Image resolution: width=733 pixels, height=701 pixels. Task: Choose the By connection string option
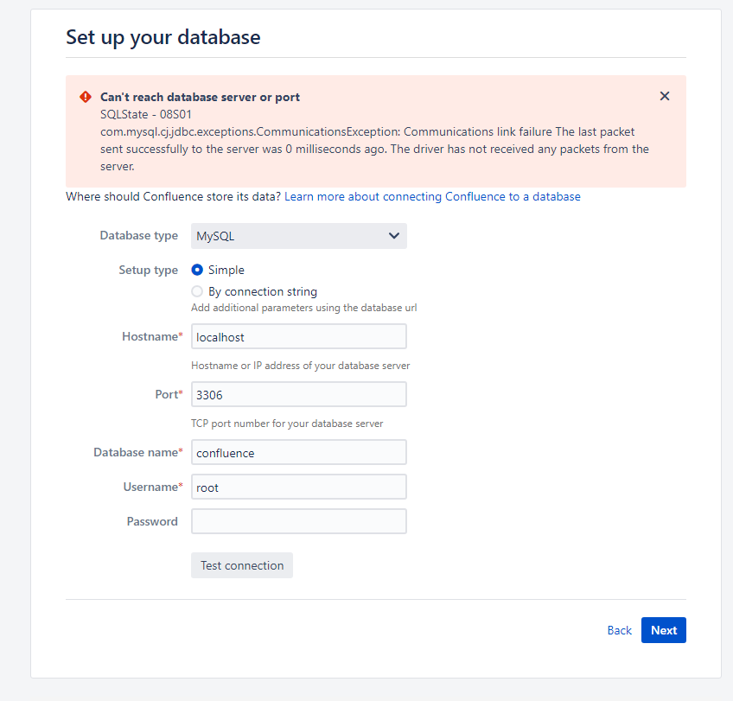pyautogui.click(x=197, y=291)
